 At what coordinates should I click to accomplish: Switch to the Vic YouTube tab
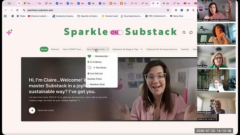(187, 3)
